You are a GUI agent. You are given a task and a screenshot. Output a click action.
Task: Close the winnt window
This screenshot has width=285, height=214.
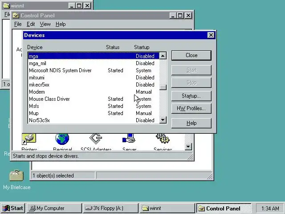pos(87,6)
